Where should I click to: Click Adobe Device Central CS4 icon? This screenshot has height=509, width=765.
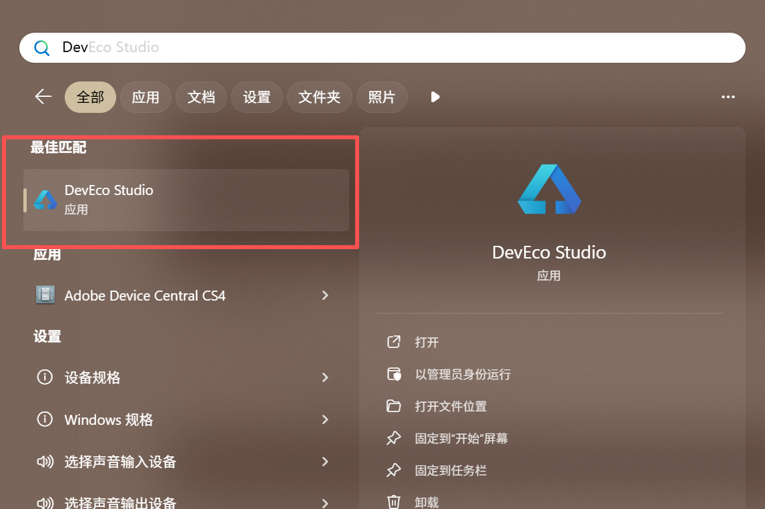(45, 295)
